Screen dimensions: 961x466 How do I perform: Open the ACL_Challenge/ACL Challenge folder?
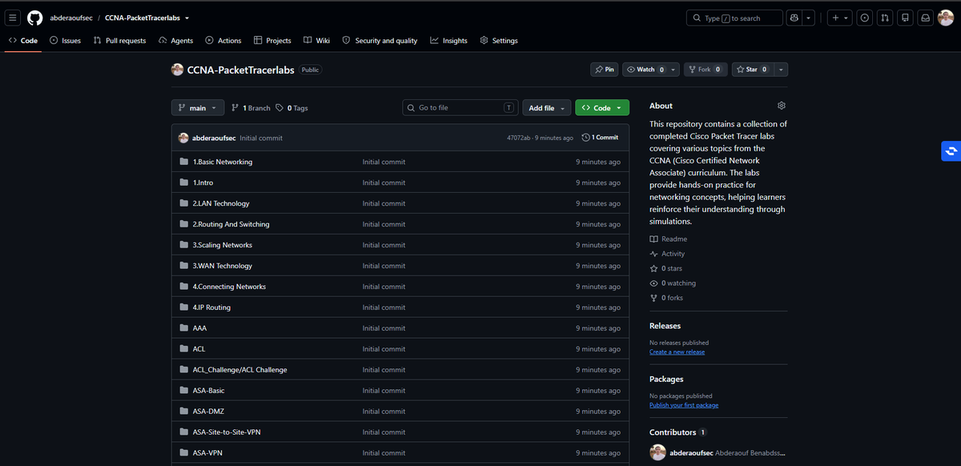pyautogui.click(x=239, y=370)
